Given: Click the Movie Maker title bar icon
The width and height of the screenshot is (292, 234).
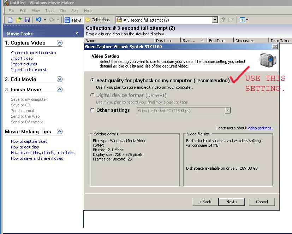Looking at the screenshot, I should [x=6, y=2].
